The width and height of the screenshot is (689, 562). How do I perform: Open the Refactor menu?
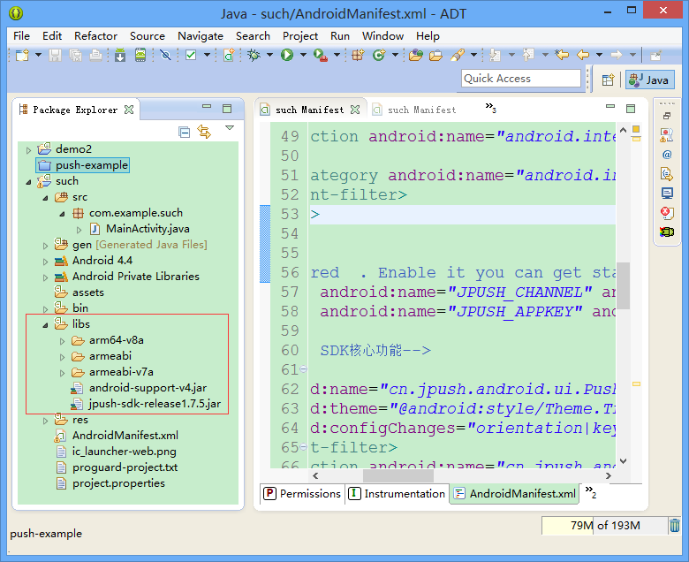pos(95,36)
